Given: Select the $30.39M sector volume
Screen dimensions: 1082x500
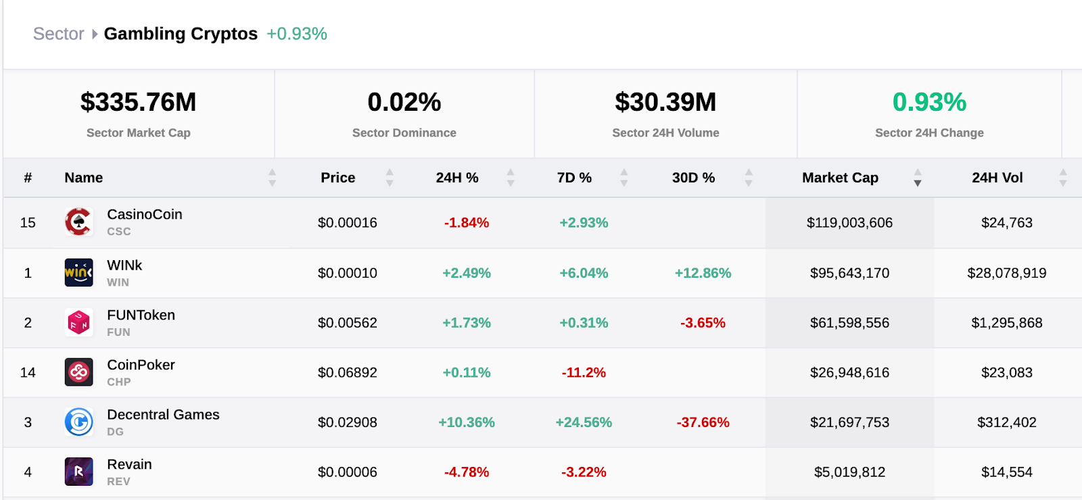Looking at the screenshot, I should point(665,102).
